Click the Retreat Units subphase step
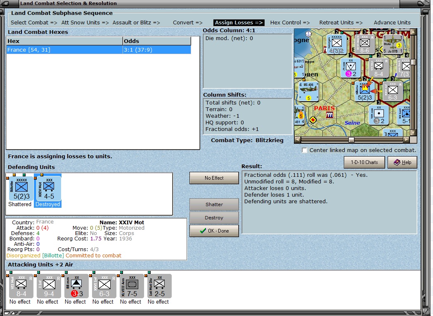Viewport: 433px width, 316px height. point(341,23)
